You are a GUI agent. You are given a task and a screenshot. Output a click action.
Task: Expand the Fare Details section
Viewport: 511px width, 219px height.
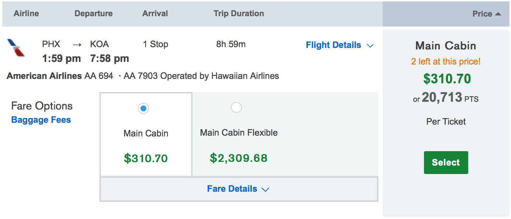coord(239,189)
